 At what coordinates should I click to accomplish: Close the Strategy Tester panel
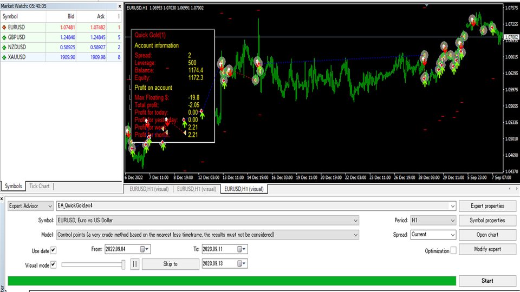coord(2,198)
